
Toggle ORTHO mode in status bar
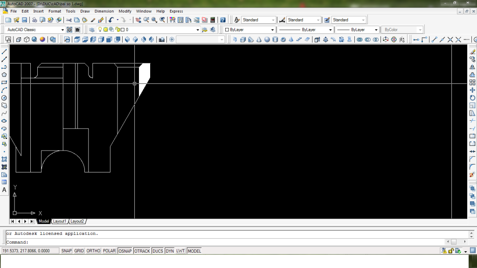[x=93, y=251]
